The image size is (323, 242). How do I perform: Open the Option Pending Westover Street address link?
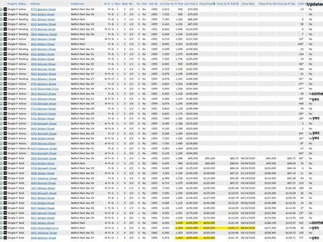[44, 149]
